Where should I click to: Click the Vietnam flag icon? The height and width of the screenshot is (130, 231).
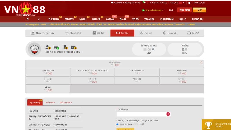coord(181,3)
